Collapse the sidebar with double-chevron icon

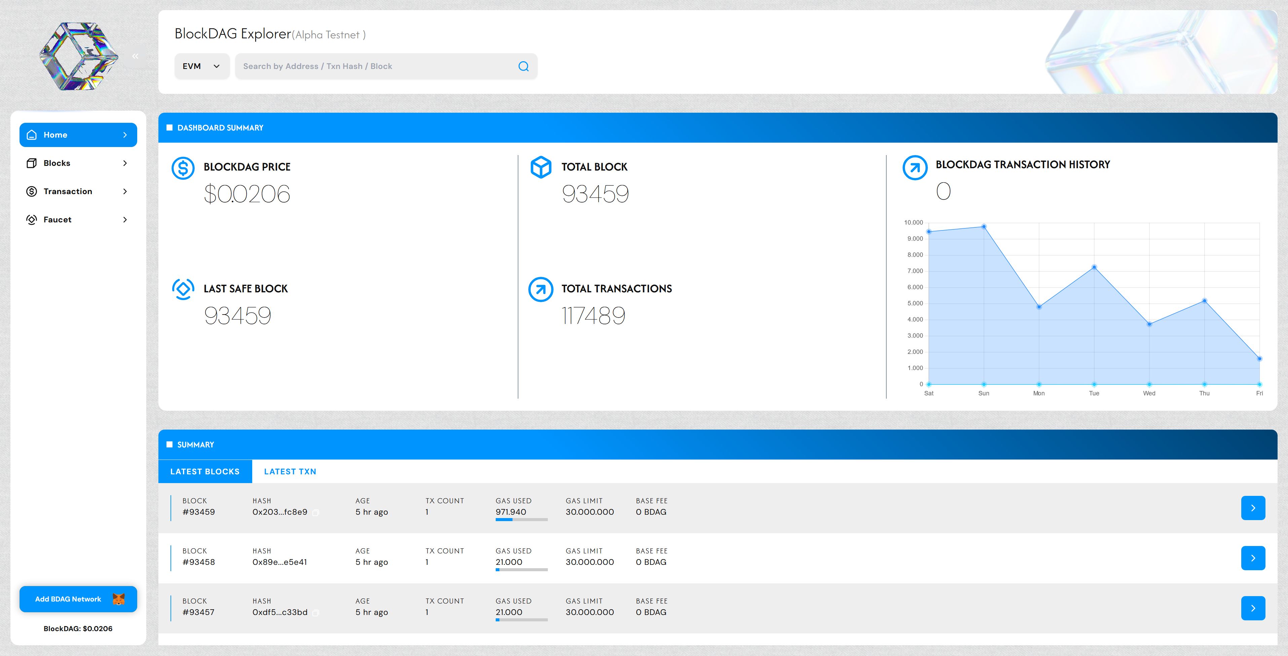(135, 57)
